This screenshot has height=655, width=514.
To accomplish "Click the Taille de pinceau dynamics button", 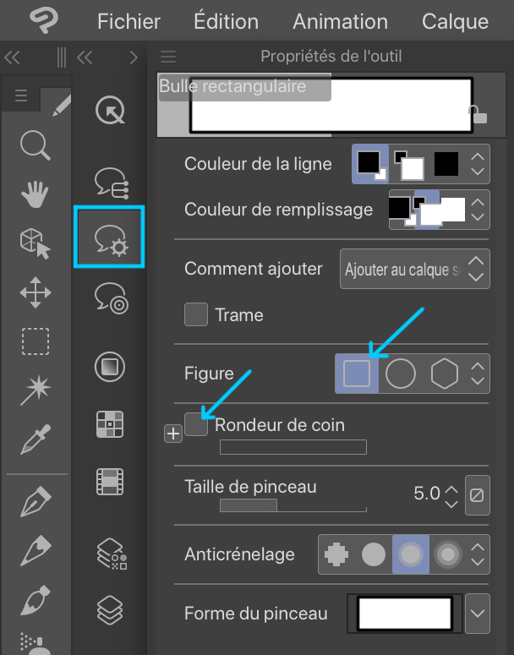I will [x=478, y=495].
